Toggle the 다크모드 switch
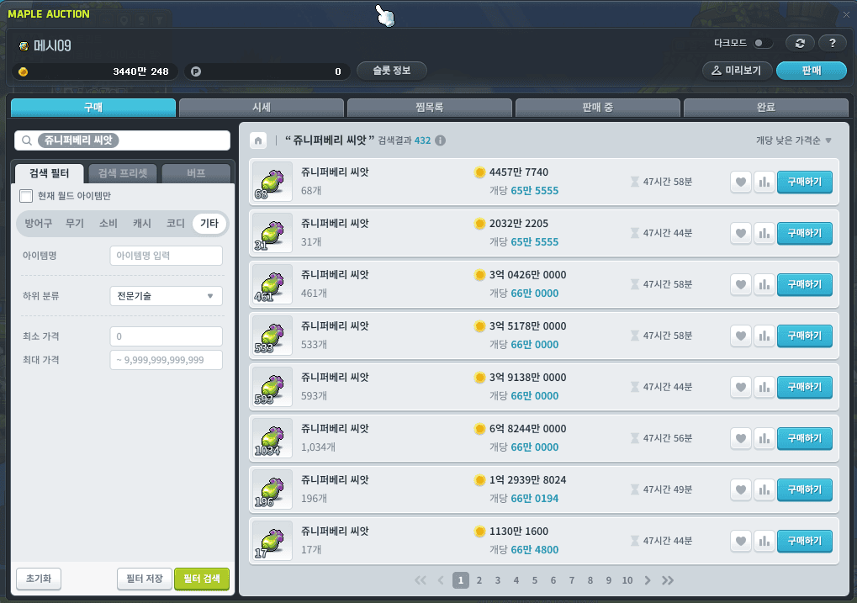This screenshot has height=603, width=857. pos(763,43)
